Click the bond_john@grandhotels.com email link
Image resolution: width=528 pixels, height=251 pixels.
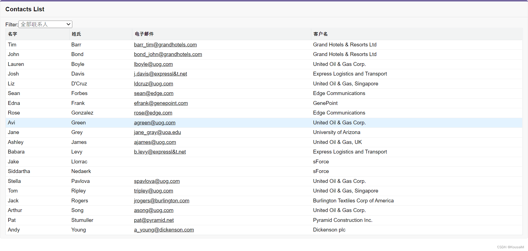[x=168, y=54]
